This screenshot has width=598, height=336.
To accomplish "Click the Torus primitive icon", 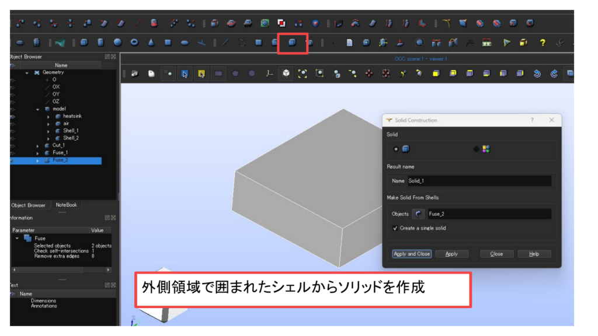I will click(134, 43).
